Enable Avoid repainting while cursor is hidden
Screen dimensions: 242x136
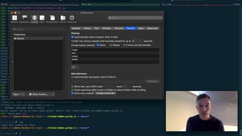(x=72, y=90)
